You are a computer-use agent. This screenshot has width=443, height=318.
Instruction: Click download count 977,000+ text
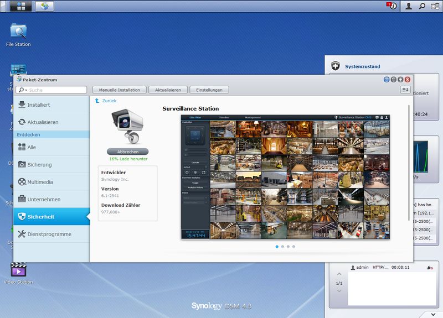(x=111, y=212)
